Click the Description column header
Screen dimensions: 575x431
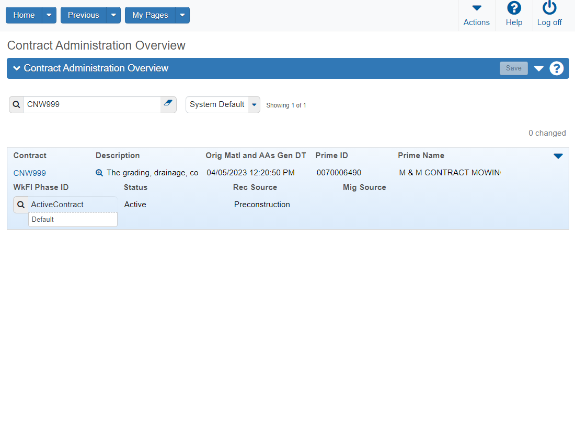(x=118, y=155)
